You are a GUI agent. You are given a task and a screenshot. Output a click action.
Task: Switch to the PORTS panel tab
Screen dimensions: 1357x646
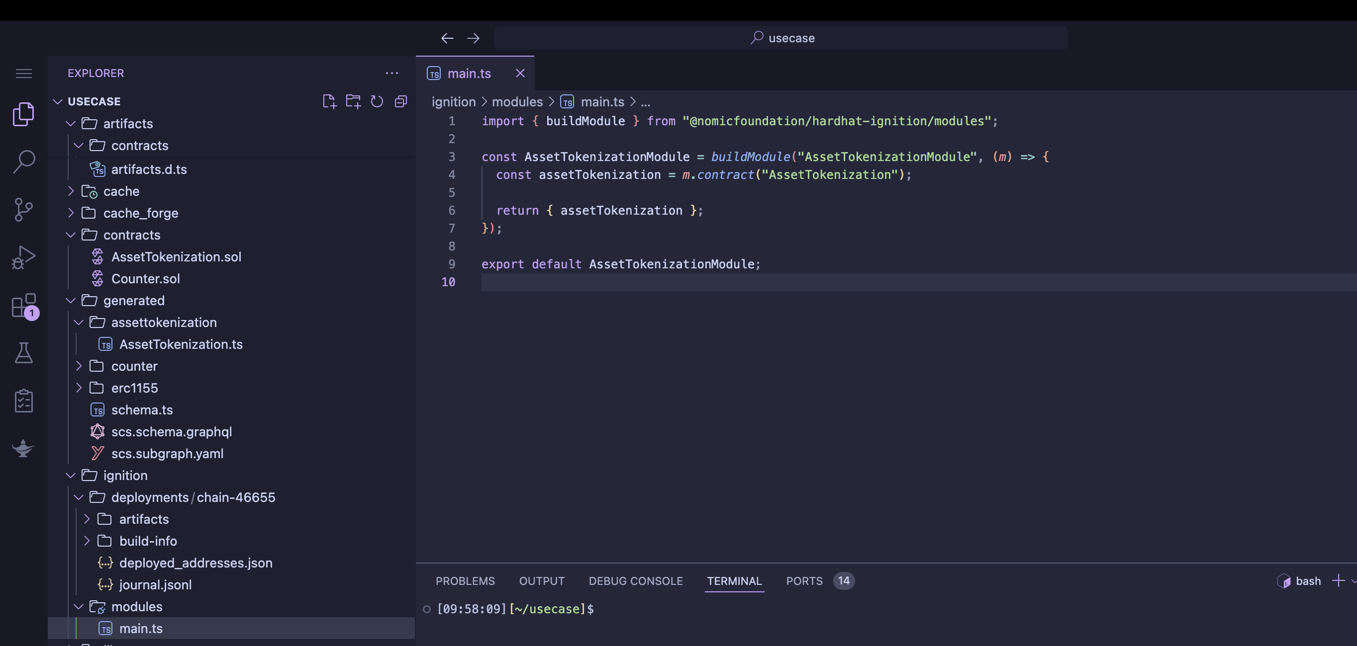pos(804,581)
